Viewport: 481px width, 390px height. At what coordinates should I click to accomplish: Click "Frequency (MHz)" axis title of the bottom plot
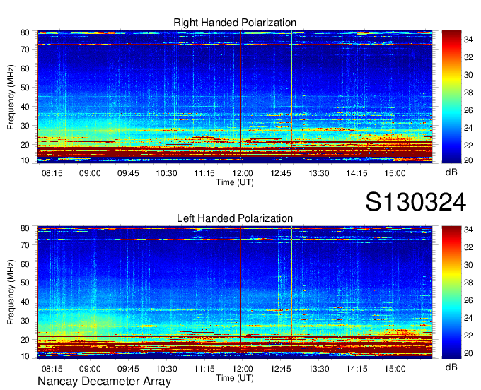(x=11, y=292)
